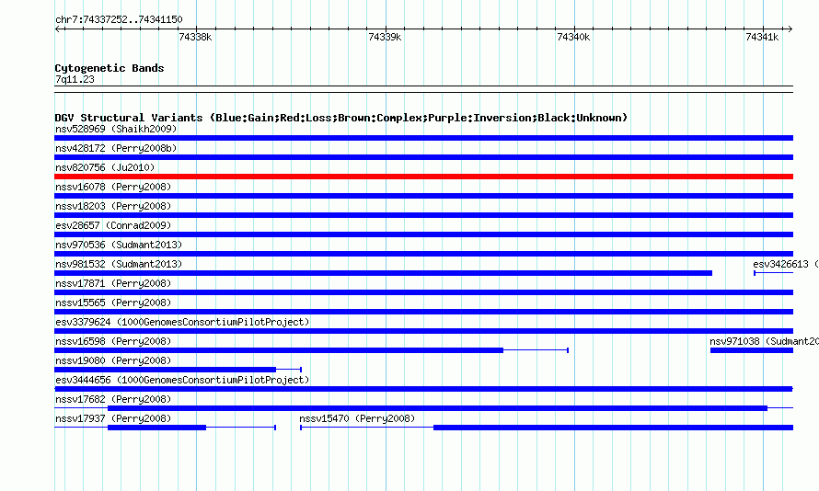This screenshot has height=491, width=819.
Task: Click the 7q11.23 band label
Action: [x=75, y=79]
